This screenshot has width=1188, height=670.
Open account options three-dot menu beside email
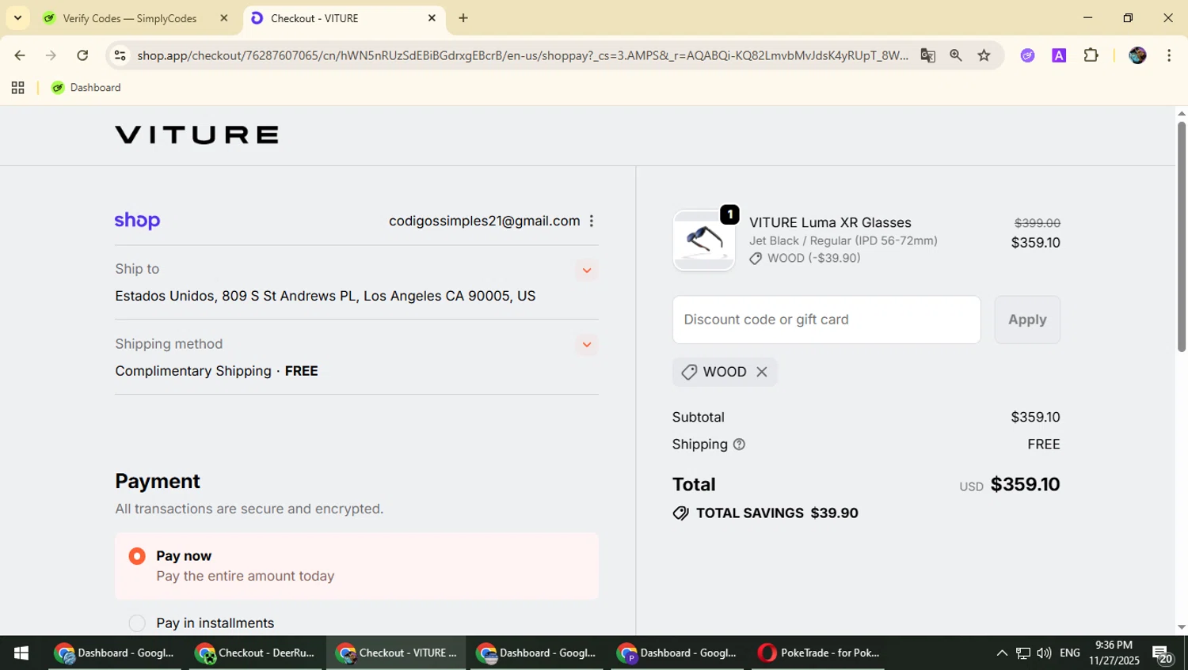coord(592,221)
